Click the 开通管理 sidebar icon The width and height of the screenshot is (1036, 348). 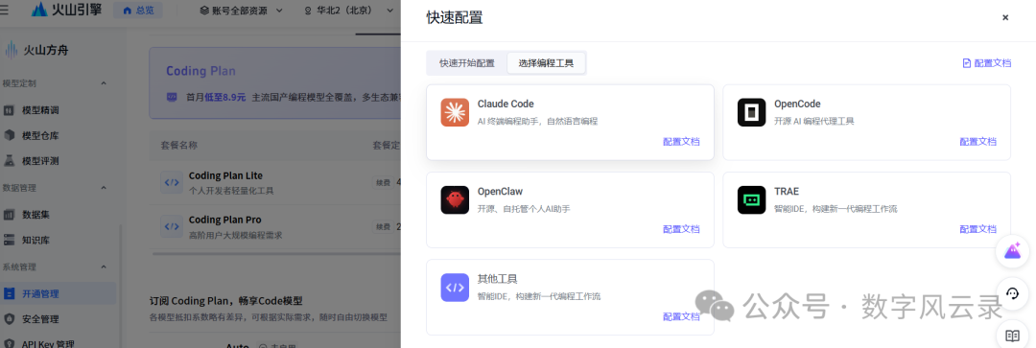click(x=10, y=293)
